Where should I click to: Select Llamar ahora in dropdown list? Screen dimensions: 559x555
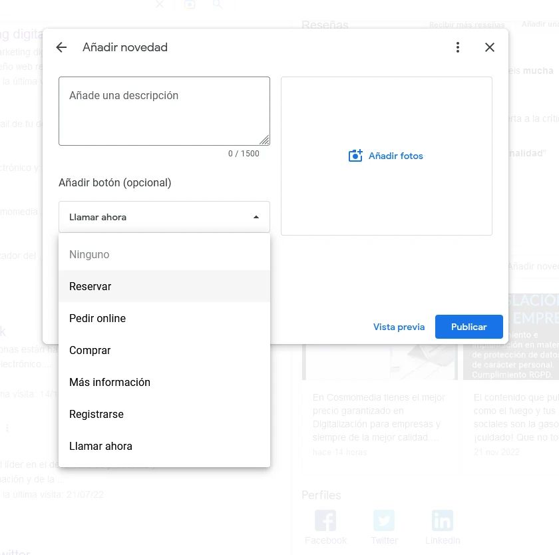click(100, 446)
